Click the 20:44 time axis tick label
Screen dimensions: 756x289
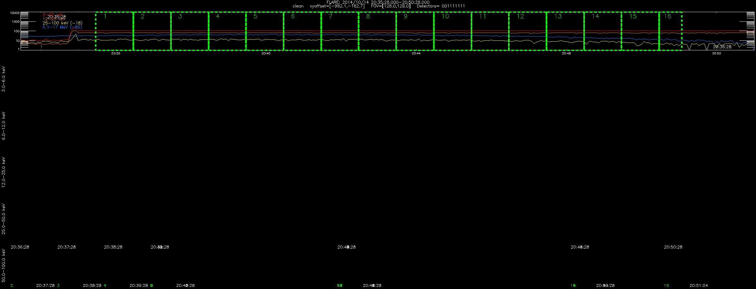coord(416,53)
